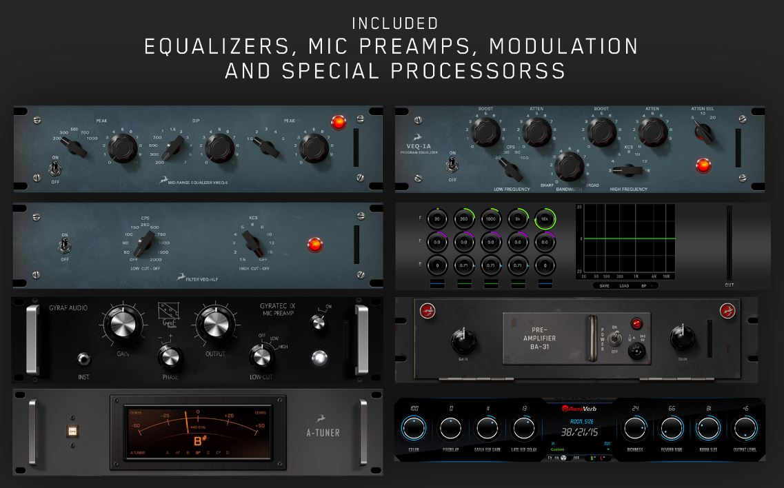Click the DIP frequency selector on VMEQ-5
784x488 pixels.
click(173, 148)
